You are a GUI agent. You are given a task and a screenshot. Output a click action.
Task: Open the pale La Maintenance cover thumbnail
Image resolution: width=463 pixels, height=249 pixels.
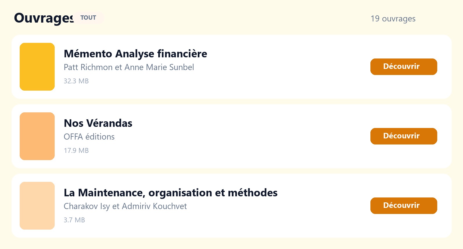37,206
